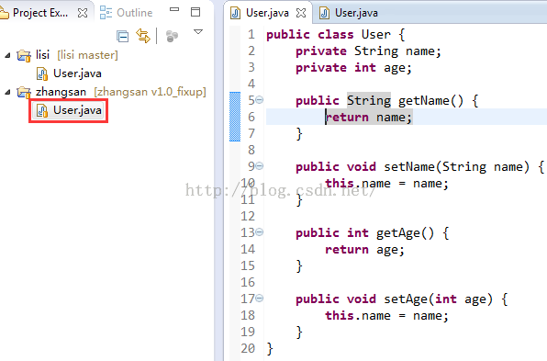Click 'getName()' in the line 5 declaration
Viewport: 547px width, 361px height.
point(430,101)
